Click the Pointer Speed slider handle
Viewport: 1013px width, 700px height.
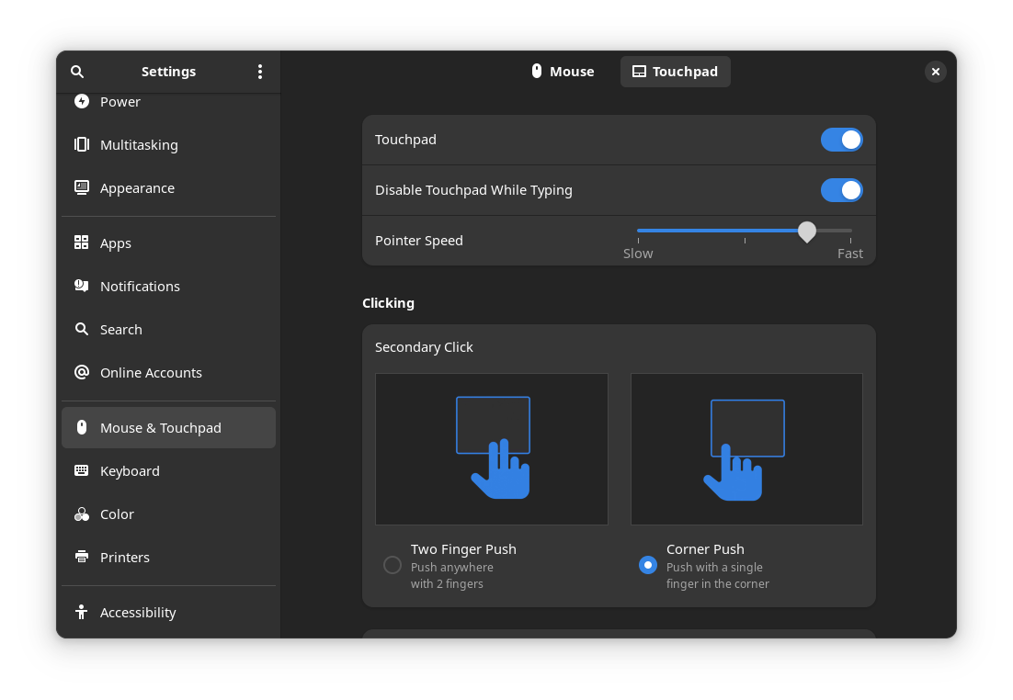806,231
